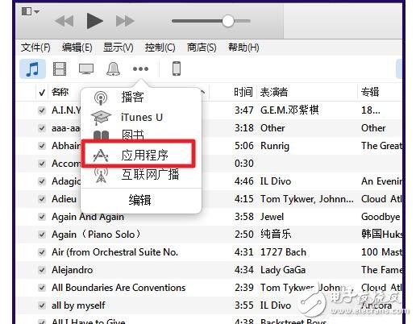This screenshot has height=324, width=416.
Task: Click the App Store icon beside 应用程序
Action: pos(101,155)
